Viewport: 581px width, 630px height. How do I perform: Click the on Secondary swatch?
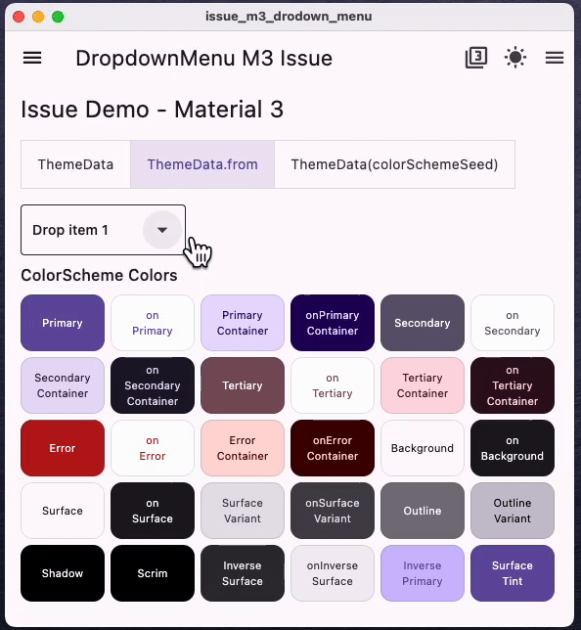(x=513, y=323)
